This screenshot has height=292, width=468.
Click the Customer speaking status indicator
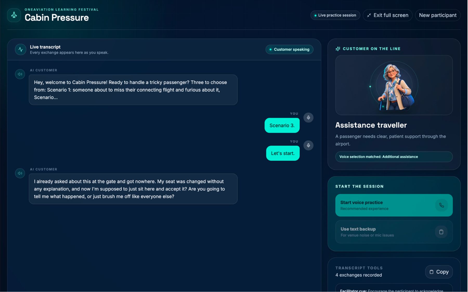289,49
